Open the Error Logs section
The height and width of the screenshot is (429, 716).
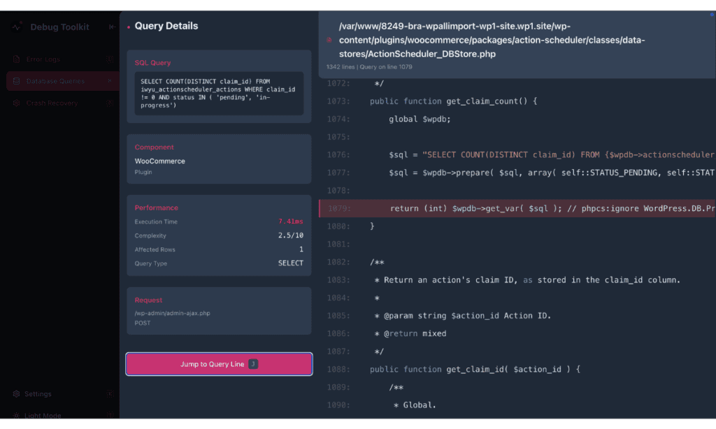click(62, 59)
